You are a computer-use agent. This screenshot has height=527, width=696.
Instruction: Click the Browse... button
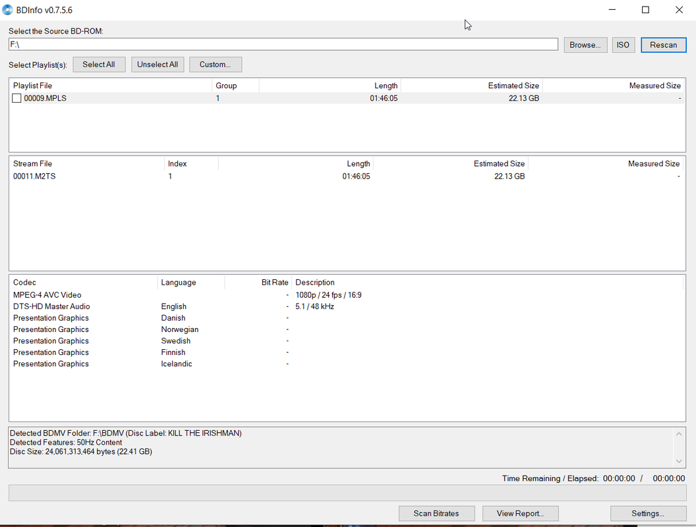tap(585, 45)
